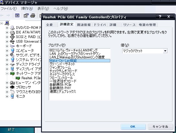
Task: Select the 詳細設定 tab
Action: point(67,24)
